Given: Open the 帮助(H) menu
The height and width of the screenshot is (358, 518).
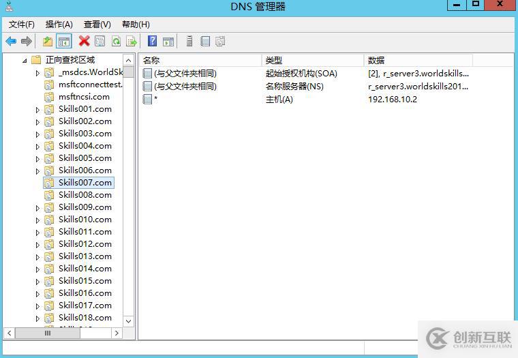Looking at the screenshot, I should (x=136, y=25).
